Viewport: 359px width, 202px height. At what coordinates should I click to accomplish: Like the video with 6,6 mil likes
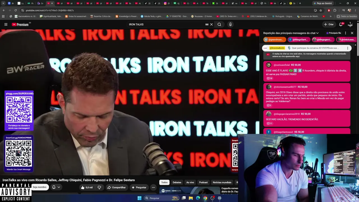[87, 187]
